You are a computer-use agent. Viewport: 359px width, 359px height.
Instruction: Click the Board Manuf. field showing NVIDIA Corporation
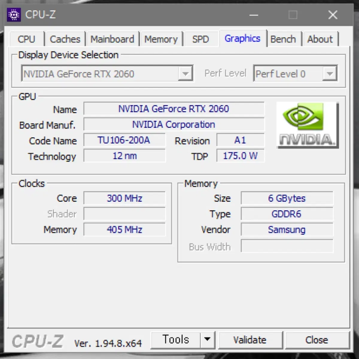(174, 124)
